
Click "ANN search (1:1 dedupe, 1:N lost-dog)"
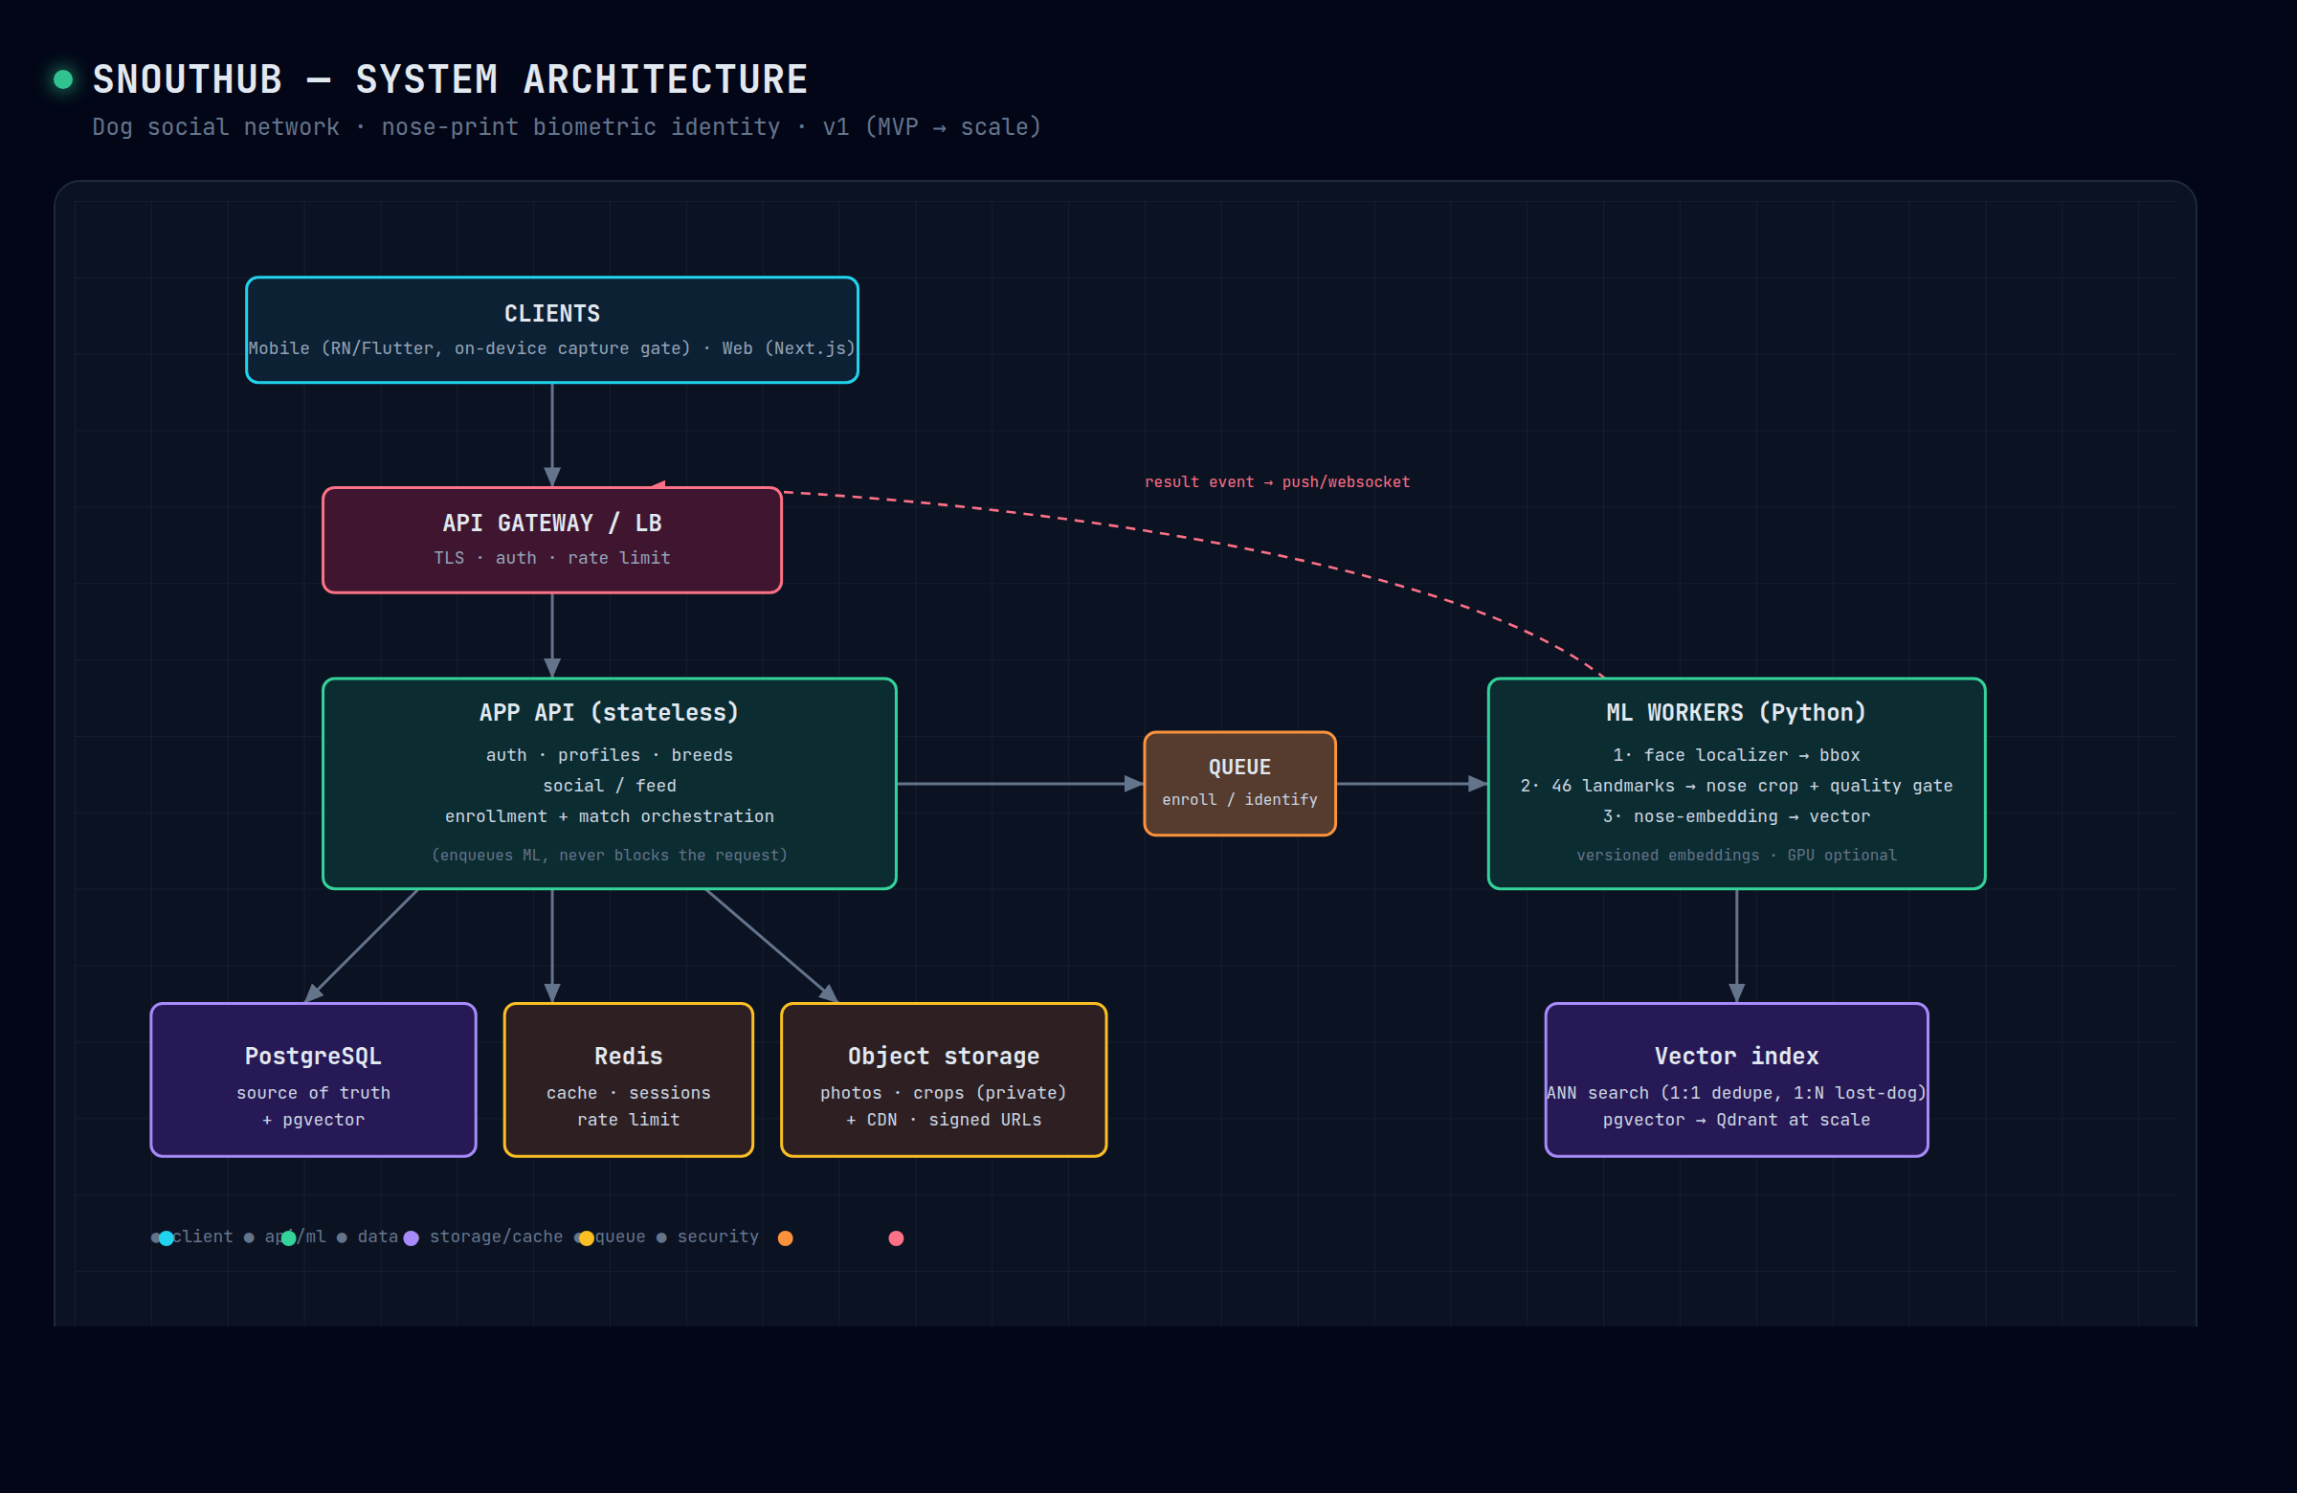[x=1736, y=1093]
